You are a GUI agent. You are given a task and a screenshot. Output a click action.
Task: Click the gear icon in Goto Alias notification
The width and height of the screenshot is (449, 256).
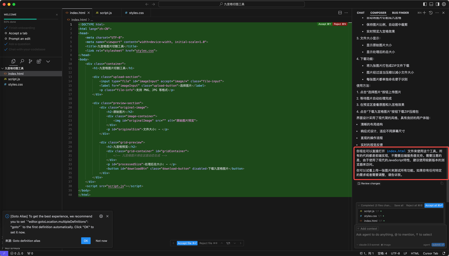pyautogui.click(x=101, y=216)
